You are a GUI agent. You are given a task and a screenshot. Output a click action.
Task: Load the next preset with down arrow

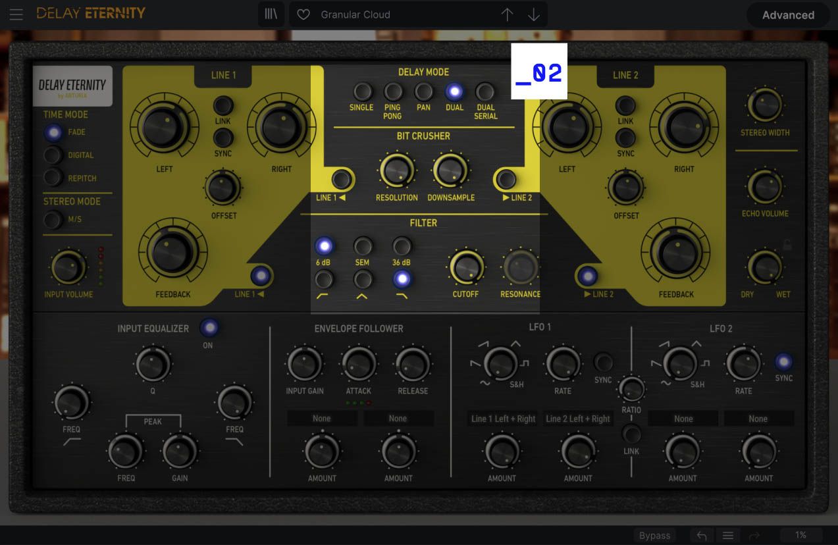pos(534,14)
